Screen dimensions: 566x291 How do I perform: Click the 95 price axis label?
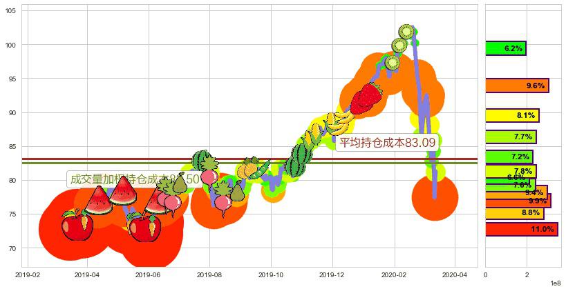point(12,79)
